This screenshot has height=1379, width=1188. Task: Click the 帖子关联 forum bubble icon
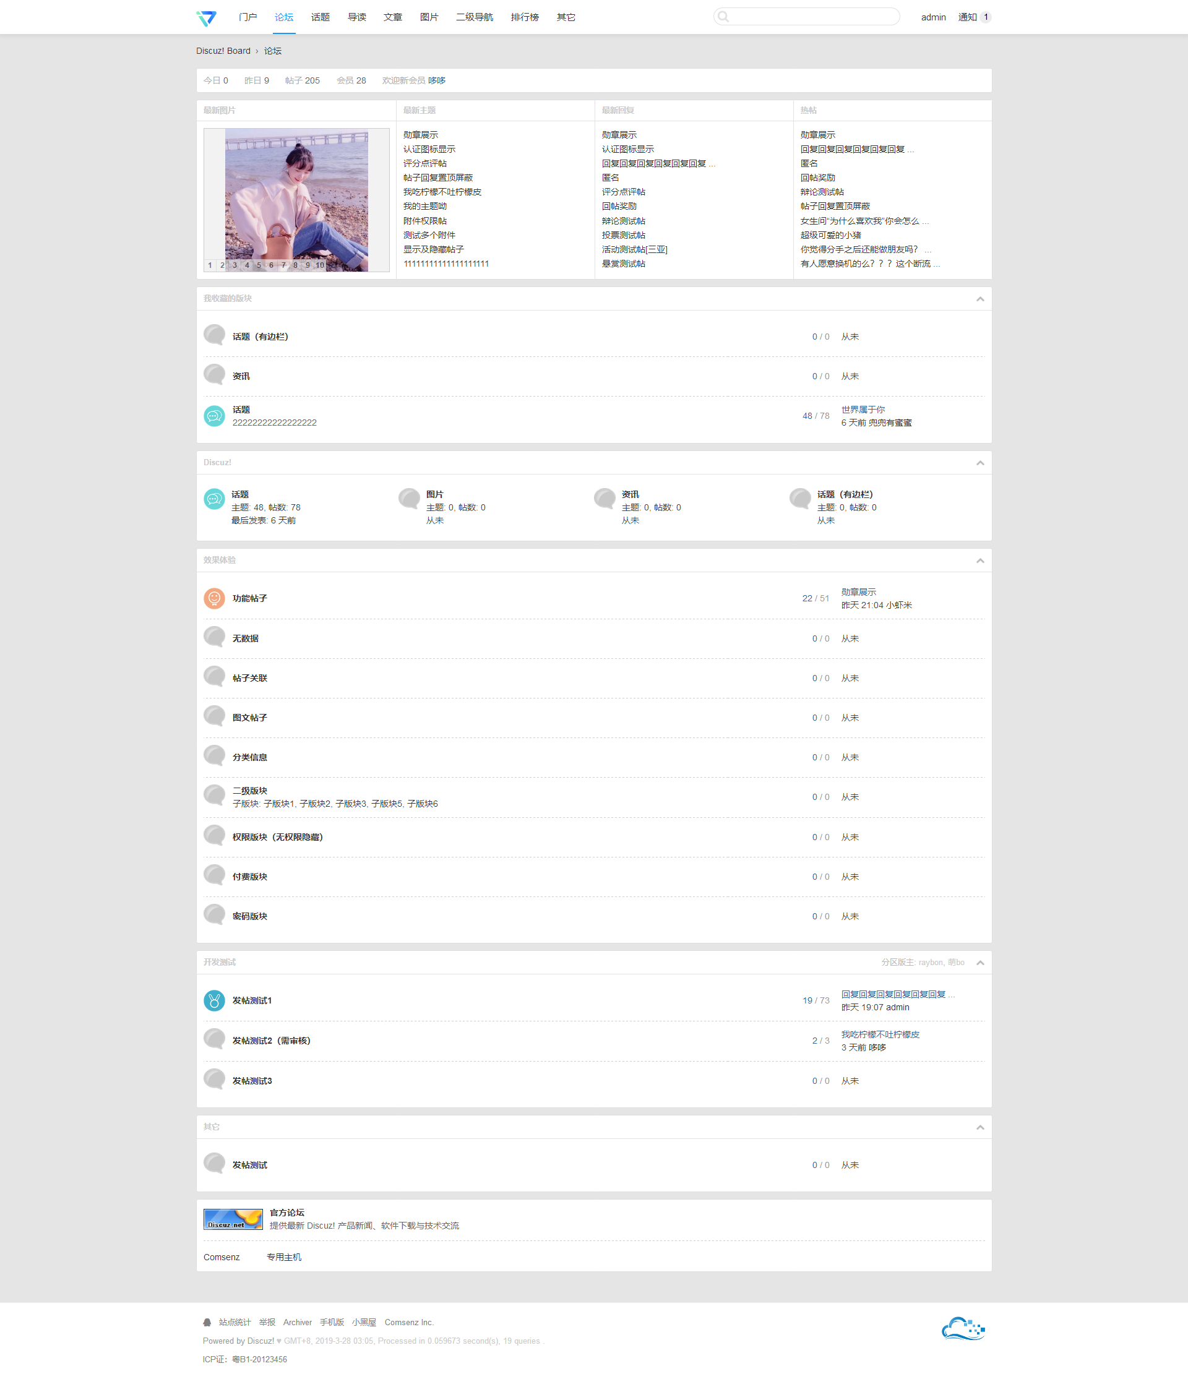(214, 677)
